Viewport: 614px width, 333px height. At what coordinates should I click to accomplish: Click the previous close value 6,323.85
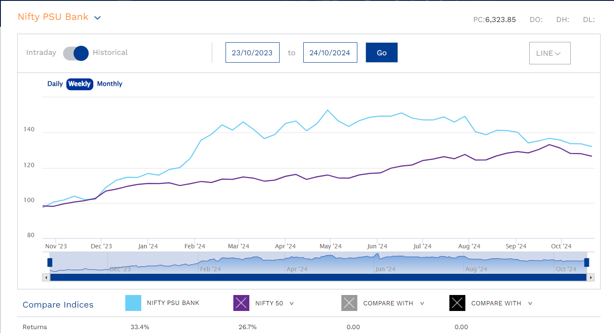click(500, 20)
